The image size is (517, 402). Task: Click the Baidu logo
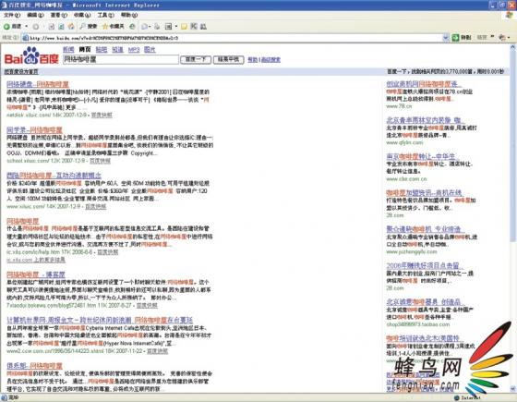click(31, 56)
